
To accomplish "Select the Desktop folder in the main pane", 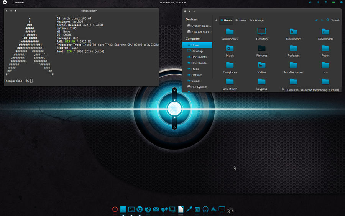I will coord(261,34).
